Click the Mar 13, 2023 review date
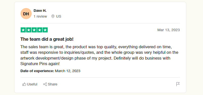This screenshot has height=95, width=203. (x=169, y=30)
